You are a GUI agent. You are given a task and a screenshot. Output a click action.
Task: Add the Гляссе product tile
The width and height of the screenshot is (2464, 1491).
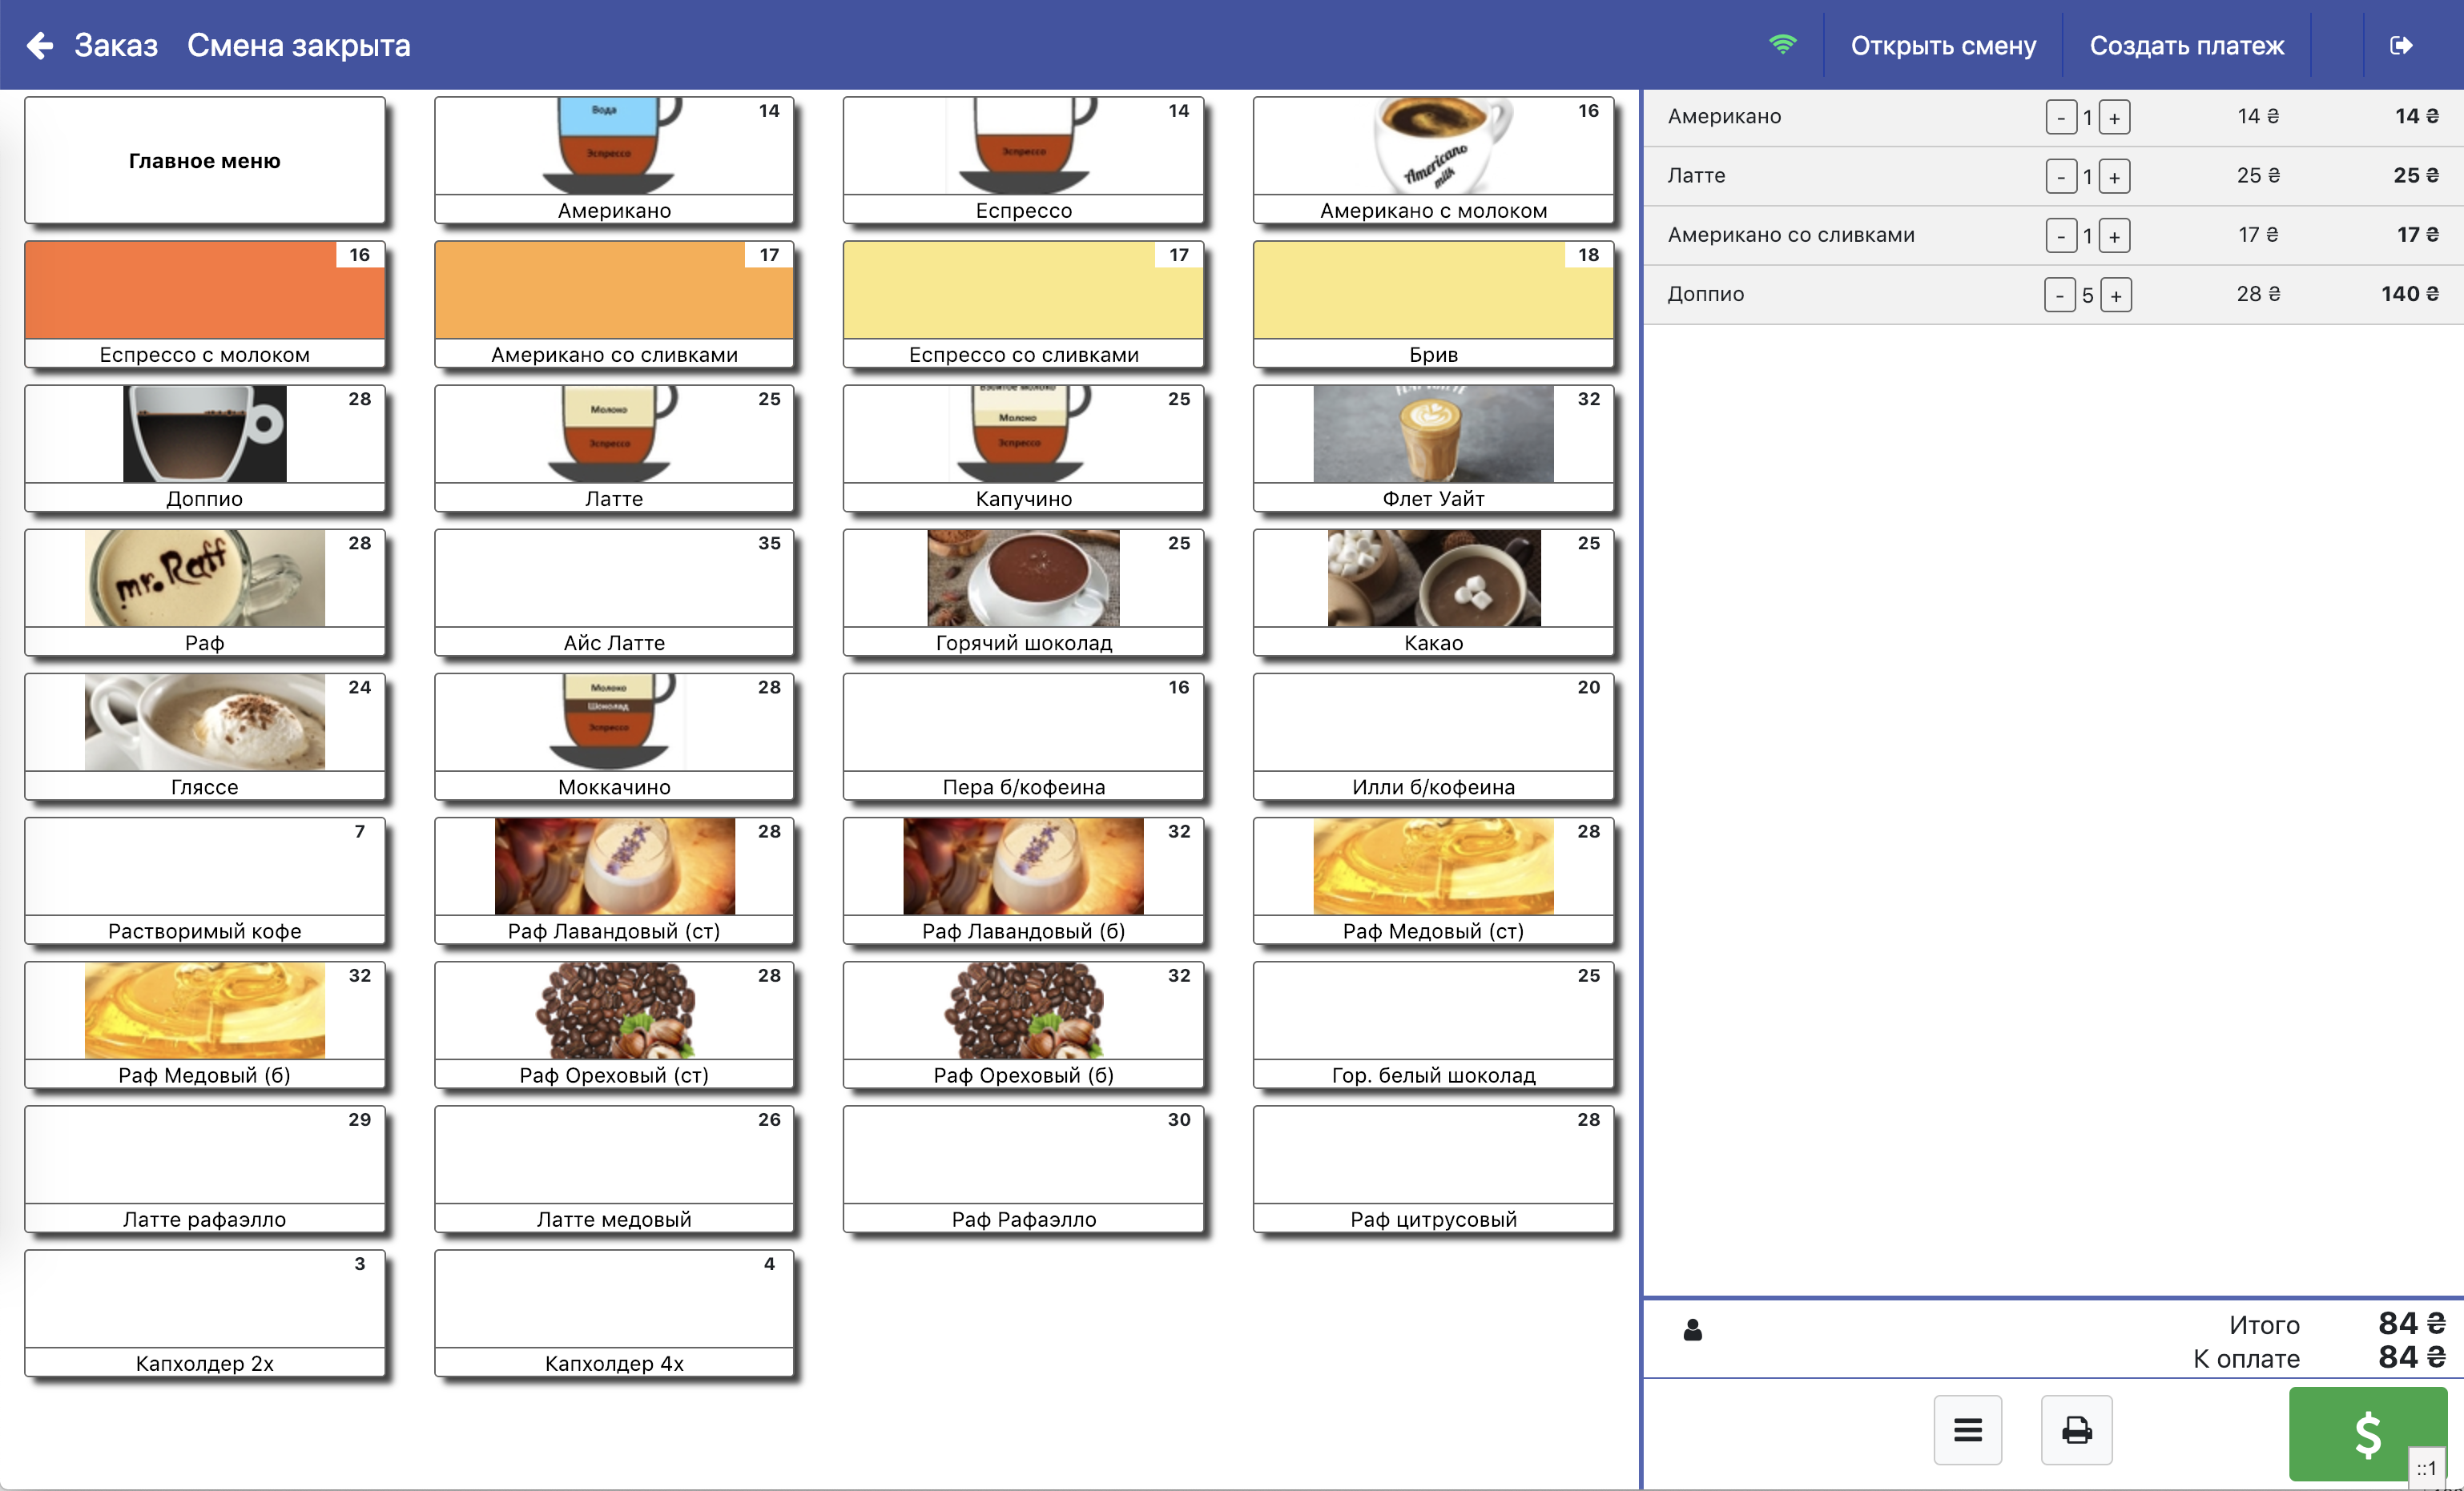pyautogui.click(x=204, y=736)
